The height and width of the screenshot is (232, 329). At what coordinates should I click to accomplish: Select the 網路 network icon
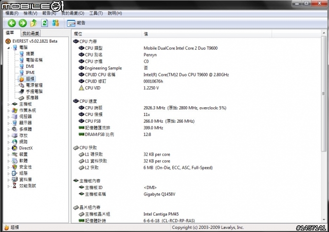[x=15, y=142]
